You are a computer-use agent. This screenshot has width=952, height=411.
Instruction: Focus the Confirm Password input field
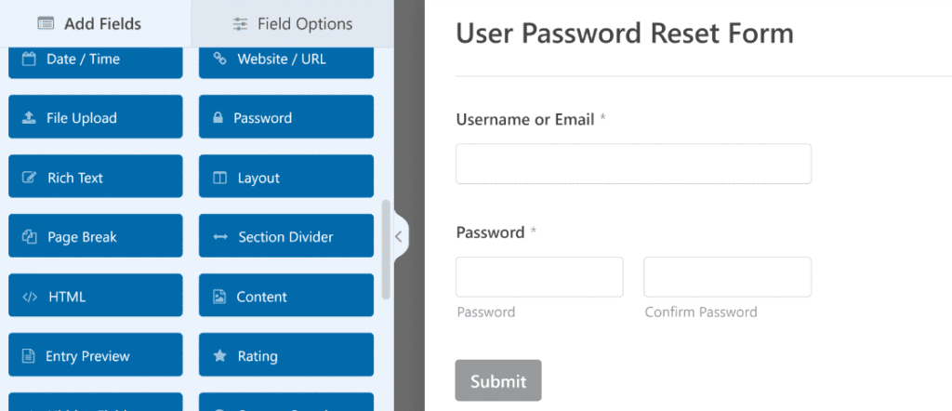(727, 277)
